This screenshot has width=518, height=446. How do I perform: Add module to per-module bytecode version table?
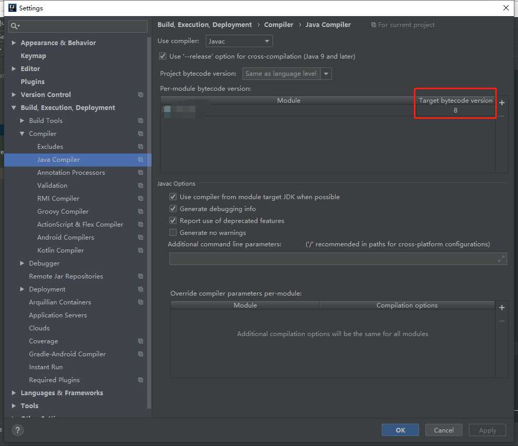(x=502, y=103)
